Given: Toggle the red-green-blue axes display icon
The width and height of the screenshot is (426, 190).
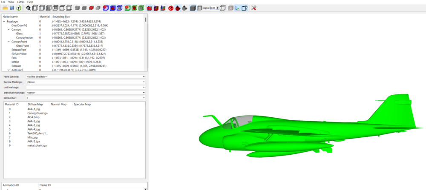Looking at the screenshot, I should 237,8.
